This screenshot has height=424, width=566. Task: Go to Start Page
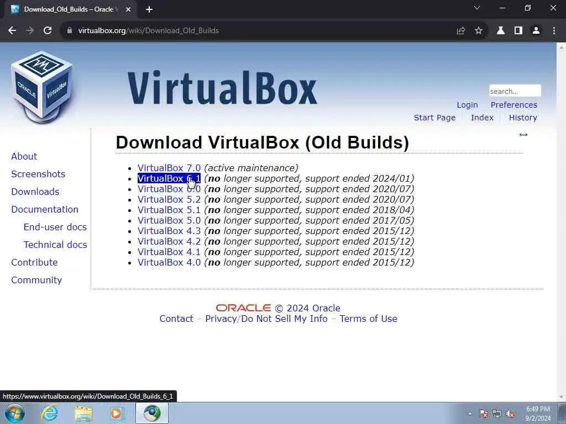(x=434, y=118)
